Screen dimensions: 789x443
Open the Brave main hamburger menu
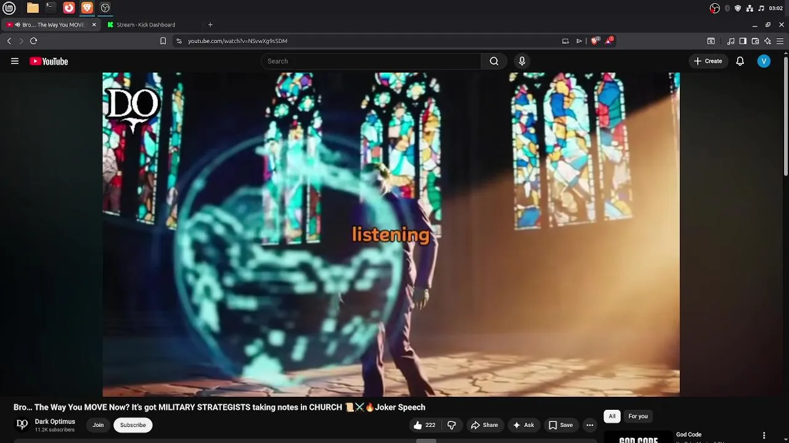(x=780, y=41)
